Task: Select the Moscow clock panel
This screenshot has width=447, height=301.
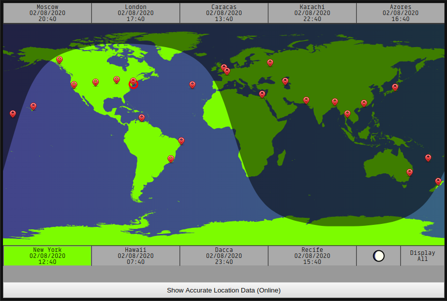Action: coord(47,13)
